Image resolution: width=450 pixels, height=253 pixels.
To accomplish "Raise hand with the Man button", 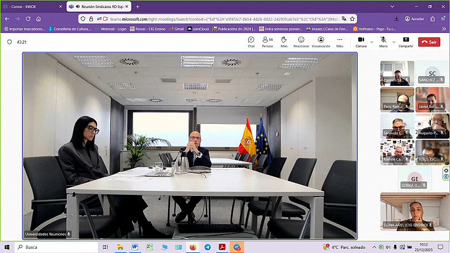I will point(284,41).
